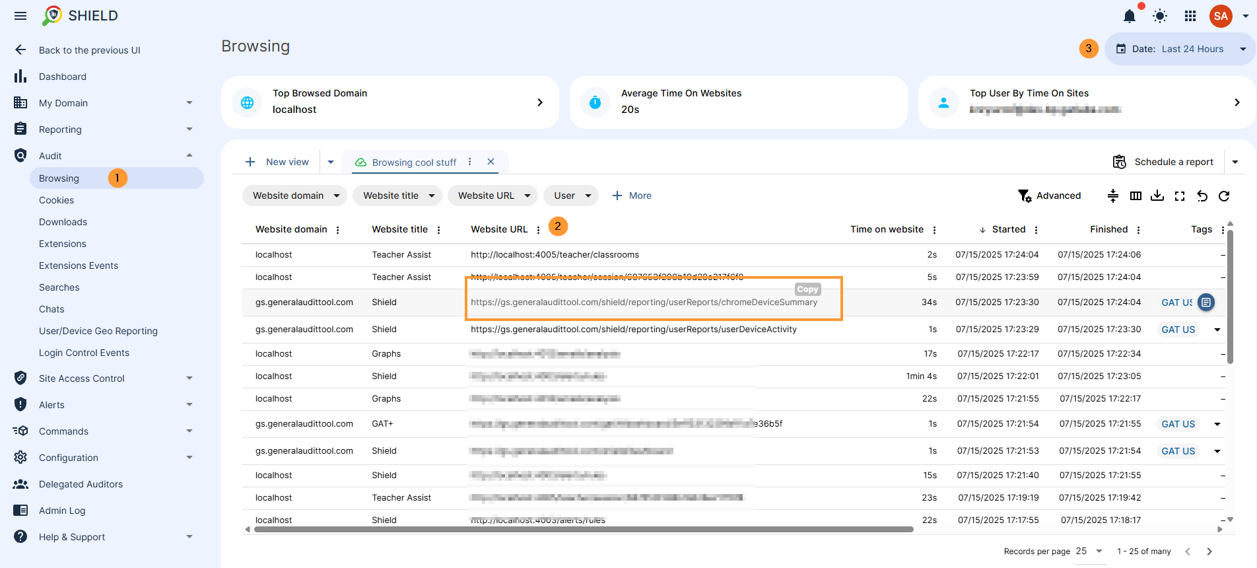The image size is (1257, 568).
Task: Expand the Reporting section
Action: tap(189, 129)
